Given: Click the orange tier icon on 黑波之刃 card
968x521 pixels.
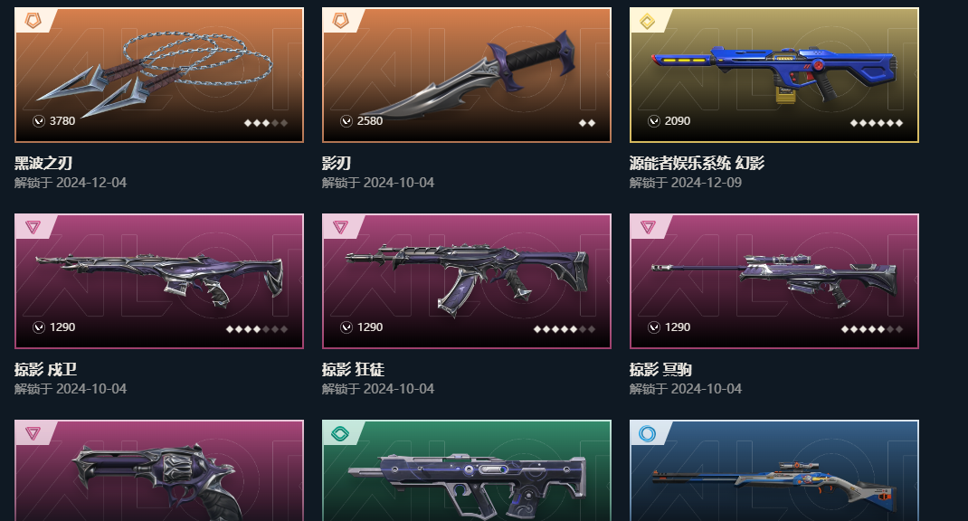Looking at the screenshot, I should [x=33, y=21].
